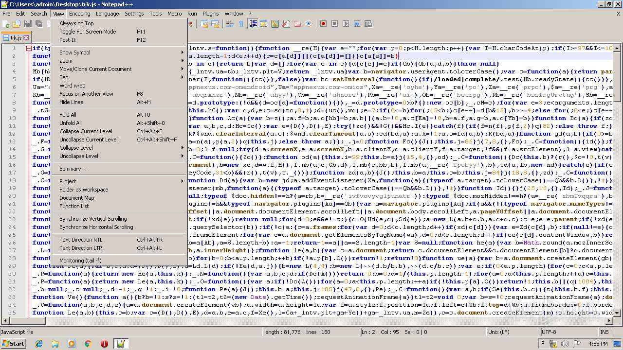Toggle Monitoring (tail -f) menu option

tap(119, 261)
